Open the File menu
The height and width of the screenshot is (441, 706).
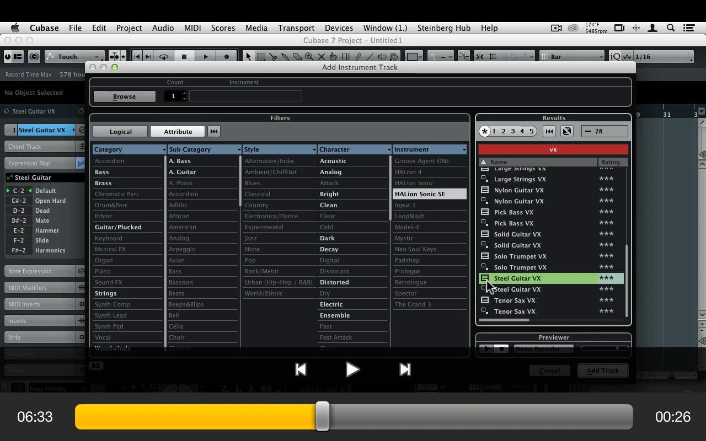tap(75, 28)
